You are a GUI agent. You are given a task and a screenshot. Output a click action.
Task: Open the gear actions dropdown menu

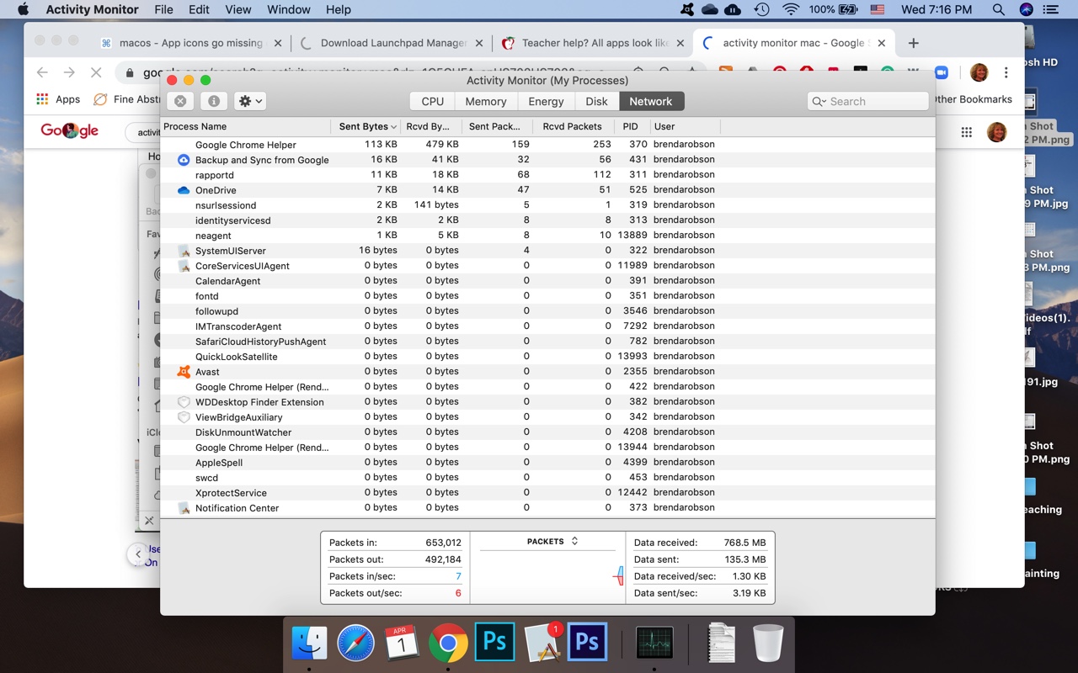[250, 101]
